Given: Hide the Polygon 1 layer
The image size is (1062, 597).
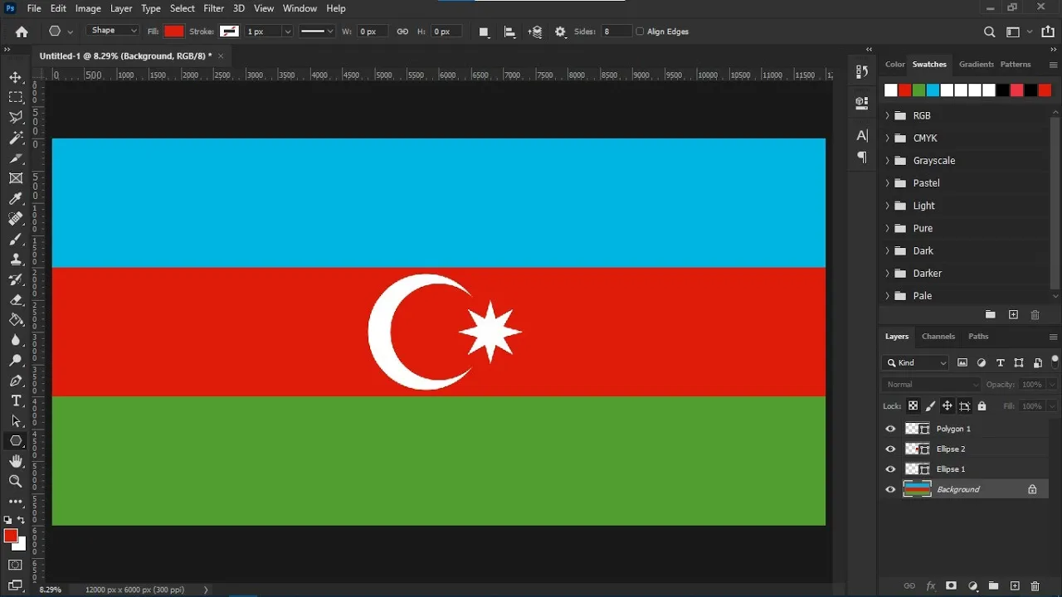Looking at the screenshot, I should [890, 429].
